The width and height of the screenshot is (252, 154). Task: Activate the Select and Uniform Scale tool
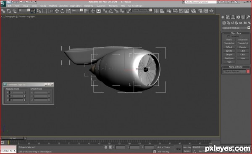[x=68, y=11]
